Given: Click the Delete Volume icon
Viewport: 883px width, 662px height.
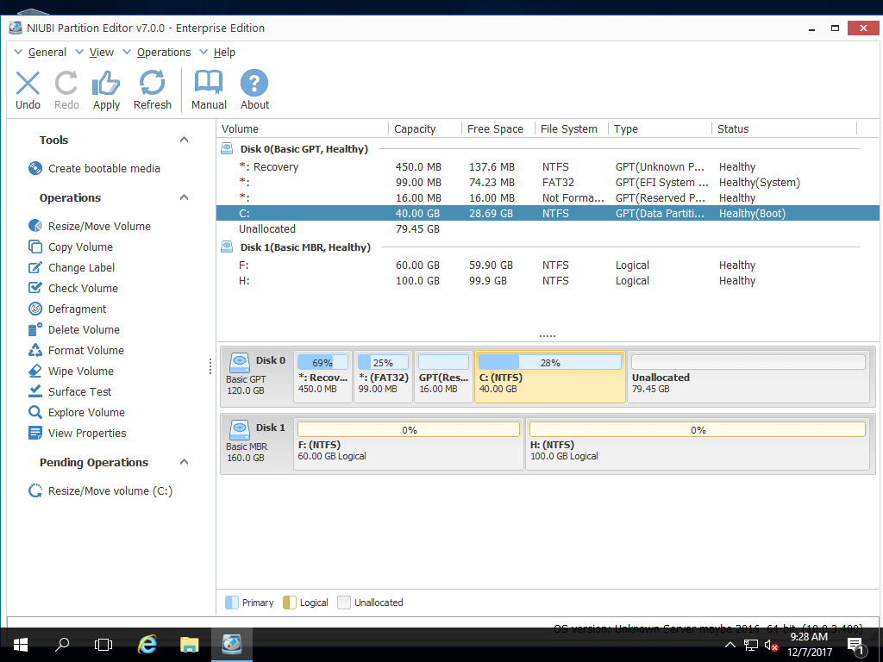Looking at the screenshot, I should pyautogui.click(x=34, y=329).
